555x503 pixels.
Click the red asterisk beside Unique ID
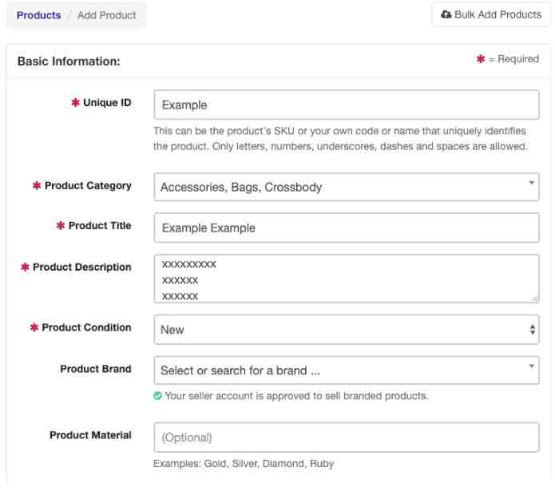point(75,103)
